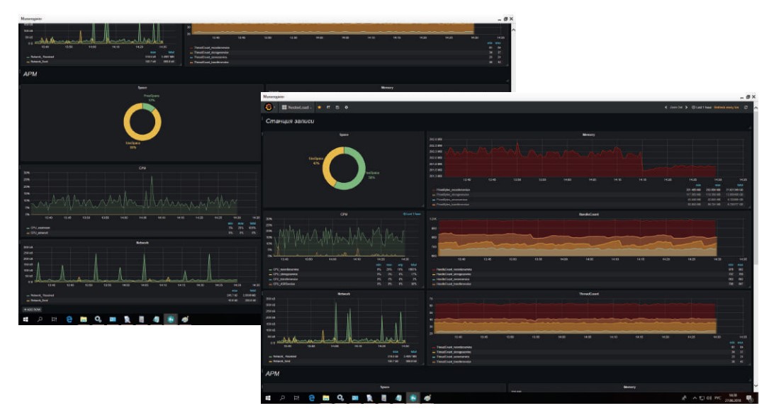Image resolution: width=769 pixels, height=413 pixels.
Task: Click the share dashboard icon
Action: point(328,107)
